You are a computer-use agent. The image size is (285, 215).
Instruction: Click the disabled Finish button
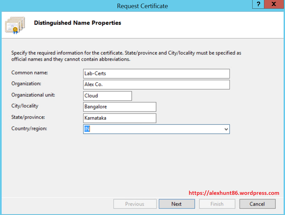[x=217, y=204]
